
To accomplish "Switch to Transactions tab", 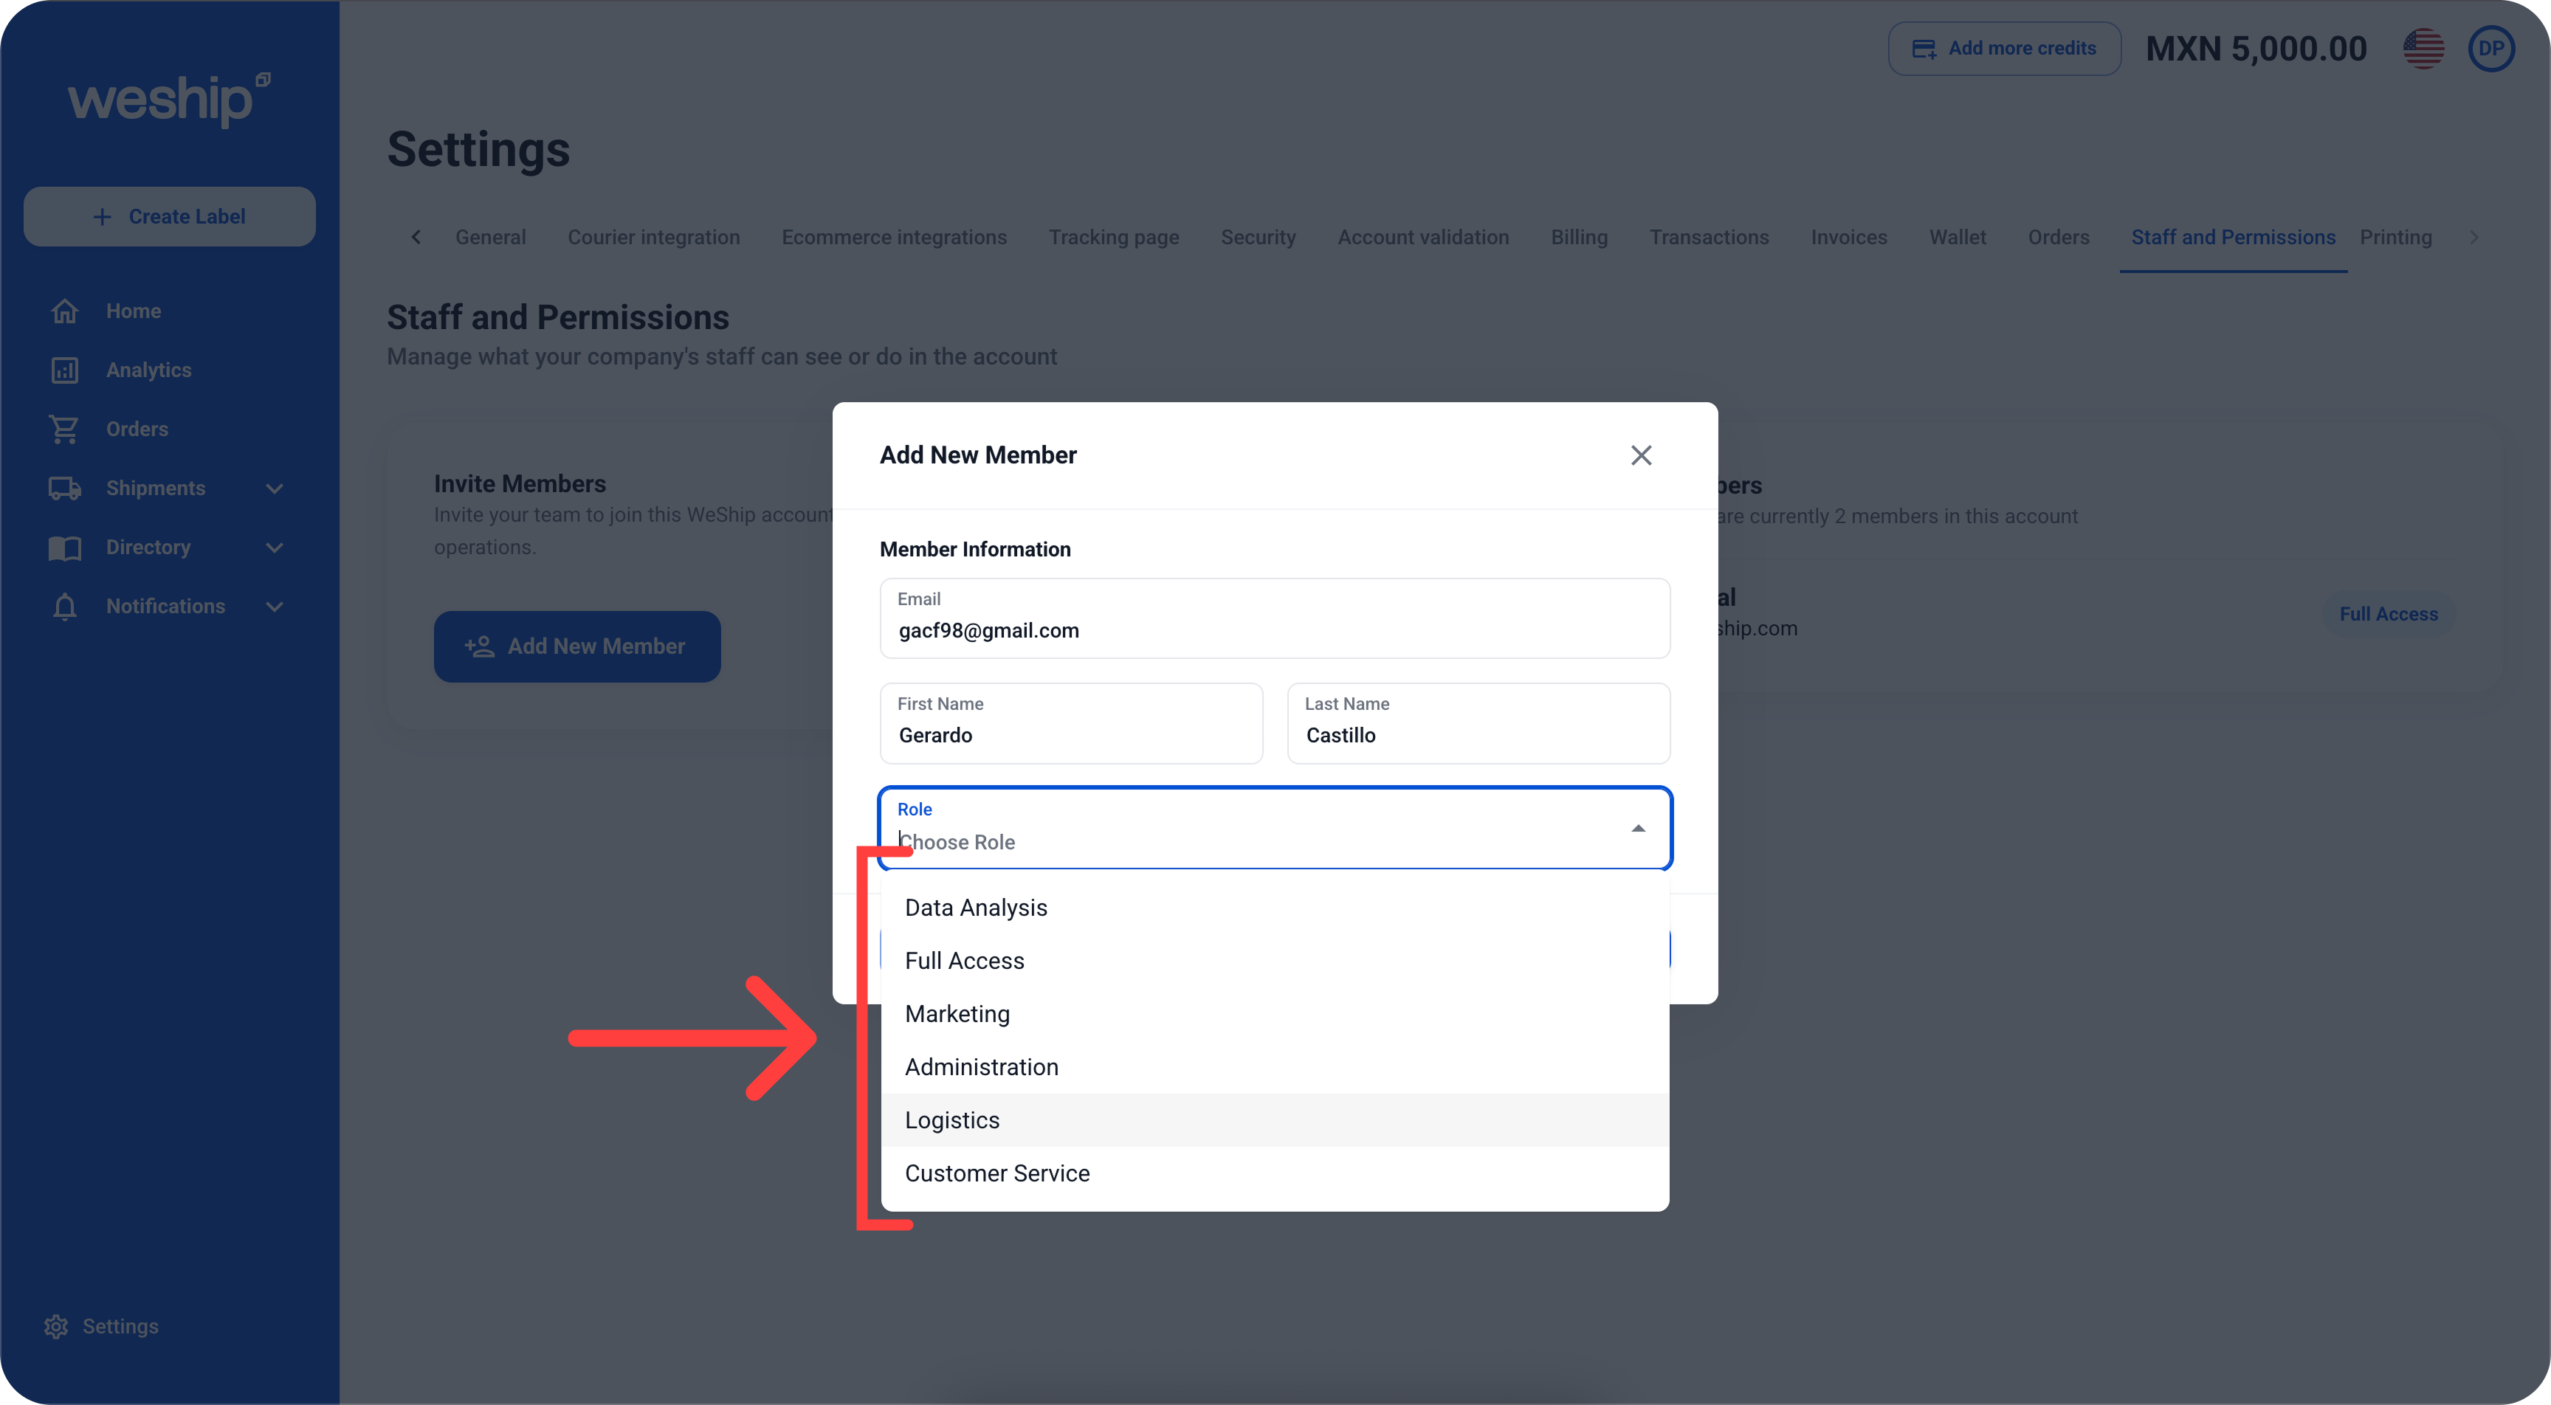I will coord(1710,238).
